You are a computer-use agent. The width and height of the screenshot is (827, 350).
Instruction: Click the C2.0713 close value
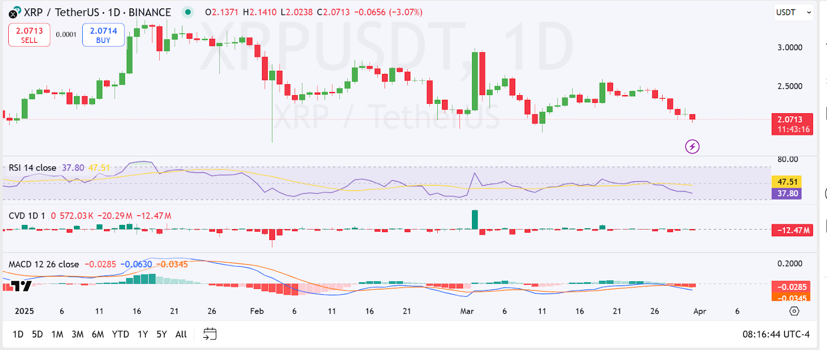point(333,12)
